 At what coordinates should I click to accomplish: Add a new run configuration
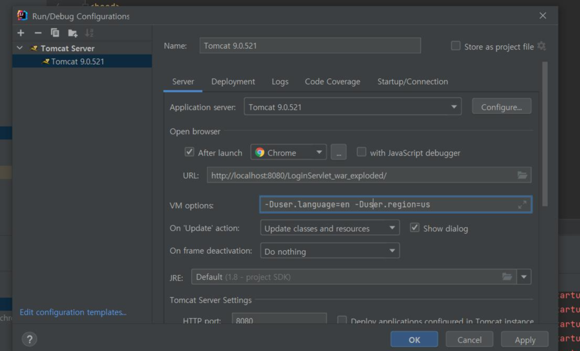point(21,33)
